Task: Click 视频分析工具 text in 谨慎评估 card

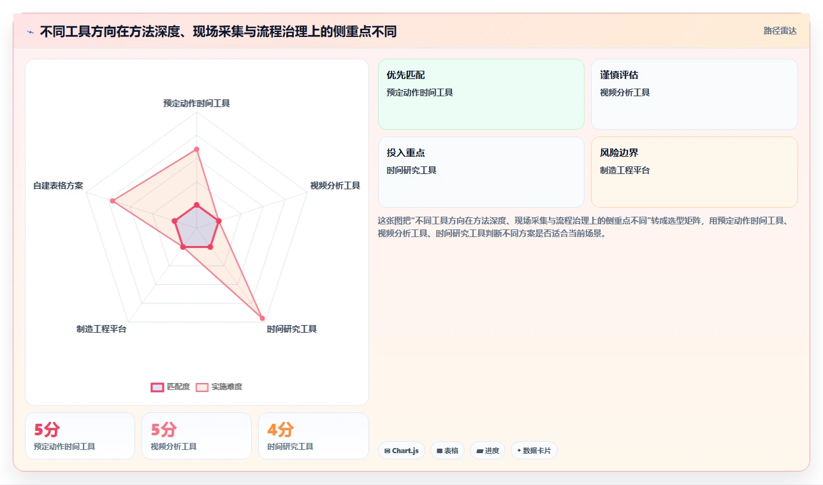Action: point(625,92)
